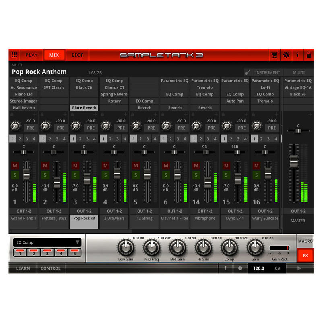Click the lock icon in header

309,55
